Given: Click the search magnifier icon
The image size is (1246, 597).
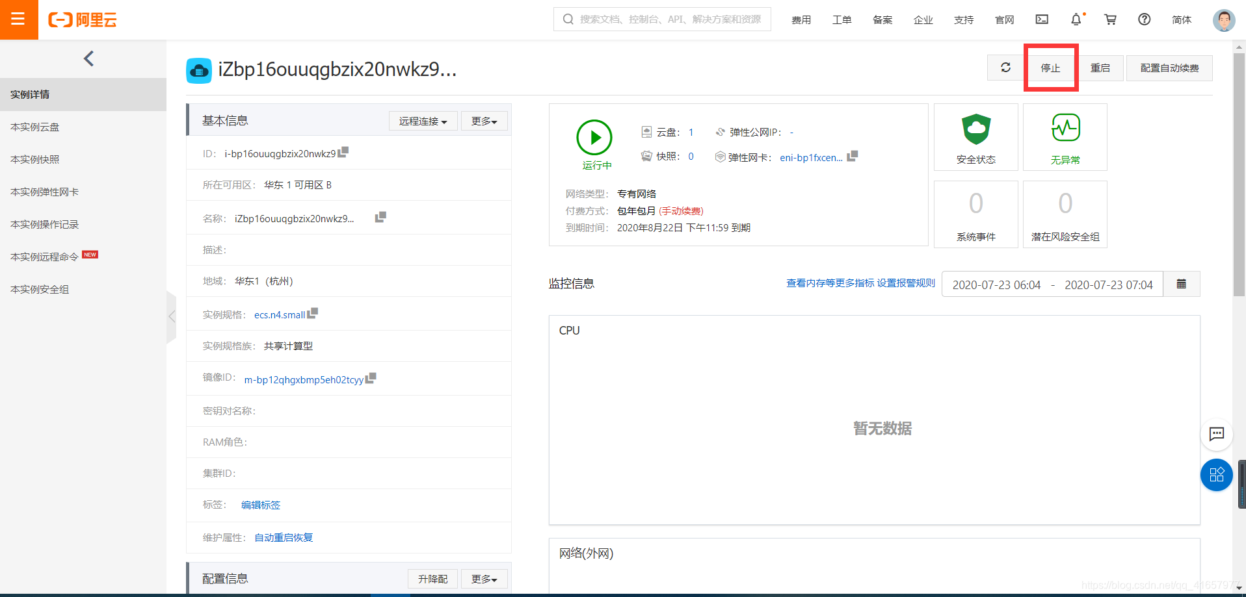Looking at the screenshot, I should [x=568, y=19].
